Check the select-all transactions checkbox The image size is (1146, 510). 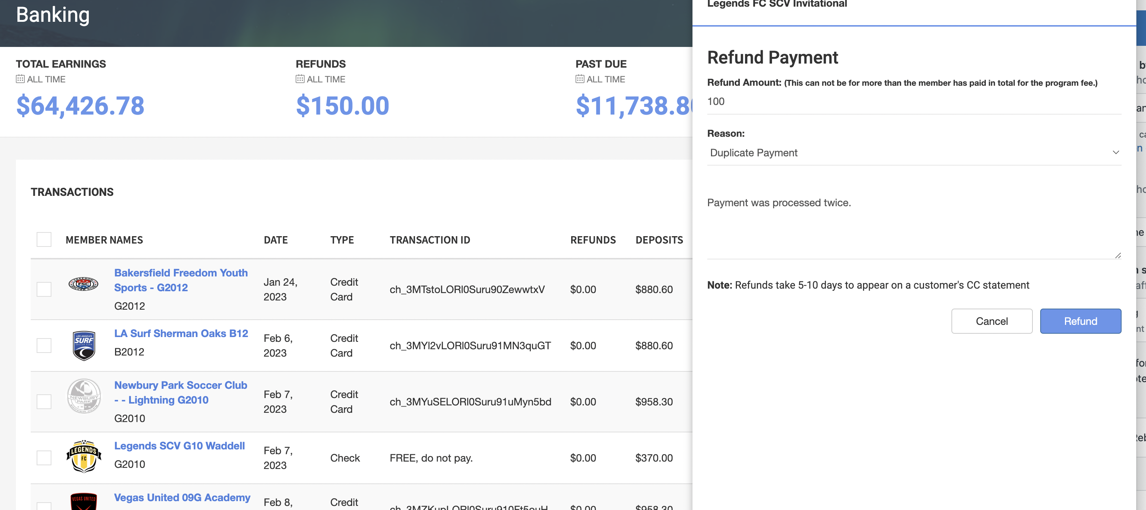44,239
